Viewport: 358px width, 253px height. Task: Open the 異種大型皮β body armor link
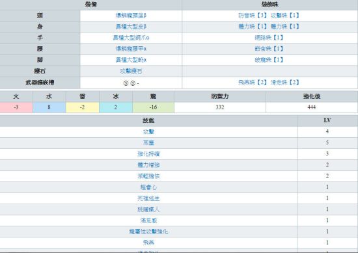(x=131, y=27)
